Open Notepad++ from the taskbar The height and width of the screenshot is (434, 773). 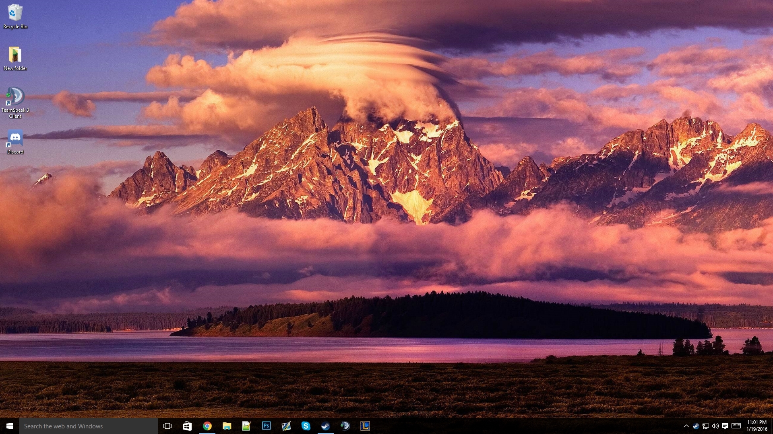click(x=246, y=426)
